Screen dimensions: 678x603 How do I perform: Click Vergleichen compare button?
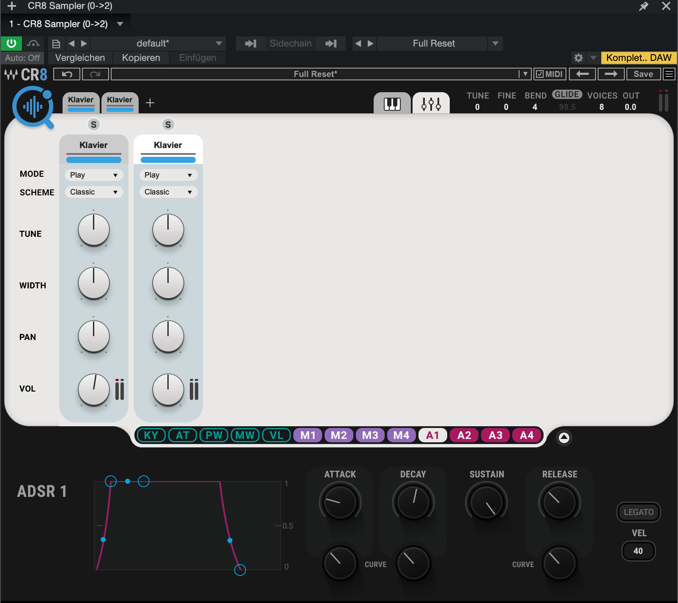click(x=80, y=58)
